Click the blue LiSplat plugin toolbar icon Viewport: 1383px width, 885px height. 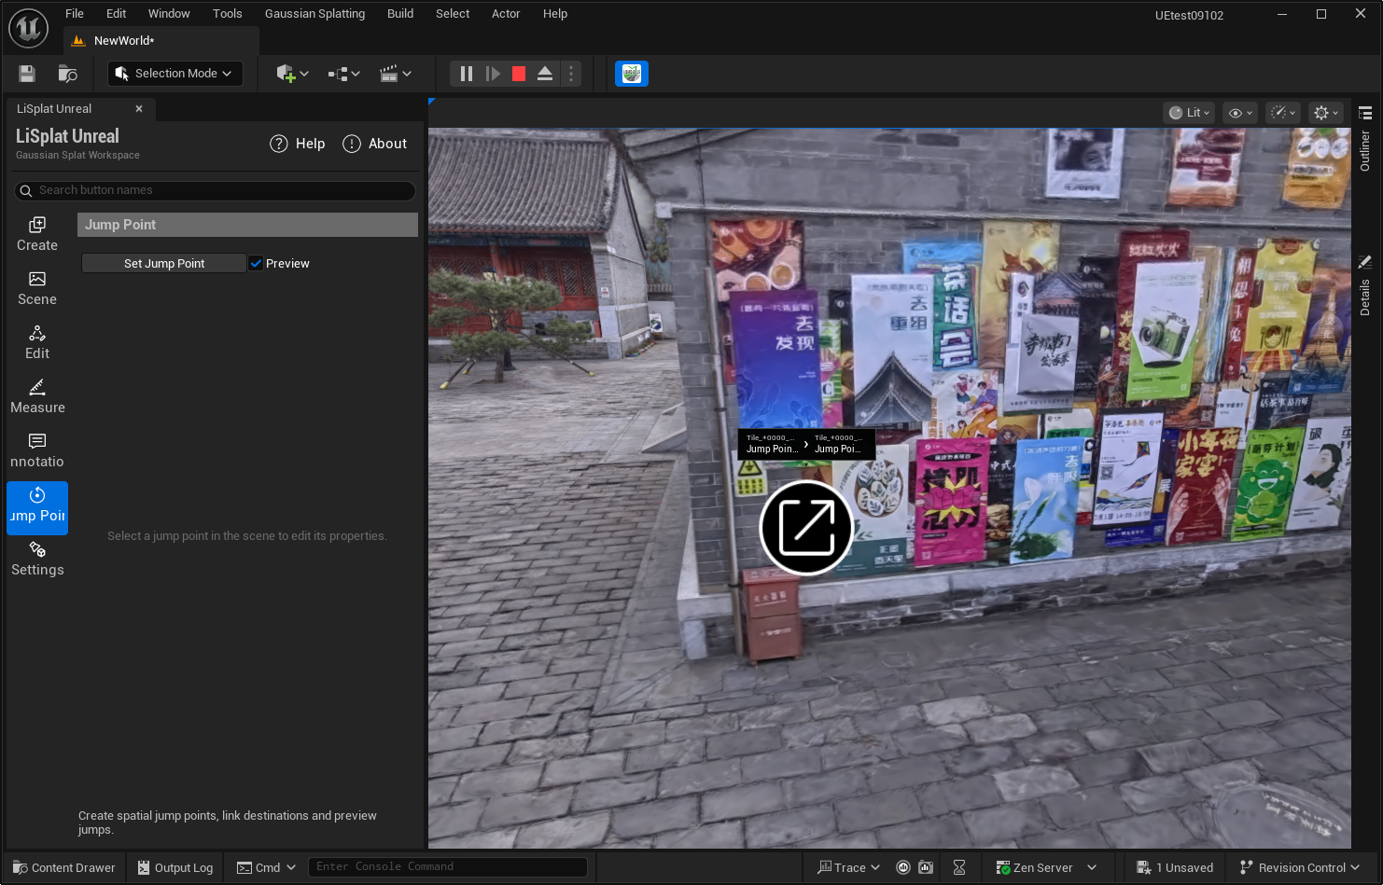[632, 74]
